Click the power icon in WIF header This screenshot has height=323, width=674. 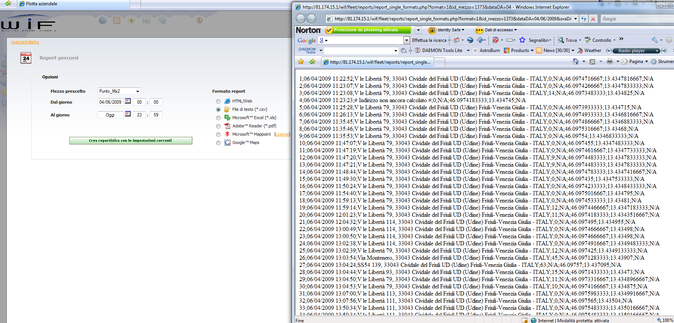[102, 20]
